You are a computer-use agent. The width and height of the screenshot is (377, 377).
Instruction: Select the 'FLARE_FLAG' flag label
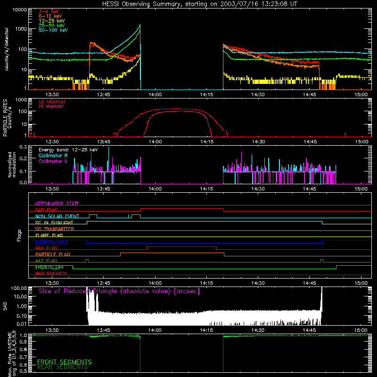(x=49, y=235)
